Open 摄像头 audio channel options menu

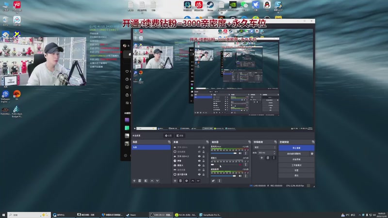pos(246,165)
